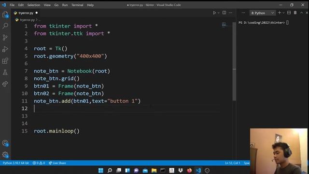Split the editor to the right

click(x=224, y=13)
